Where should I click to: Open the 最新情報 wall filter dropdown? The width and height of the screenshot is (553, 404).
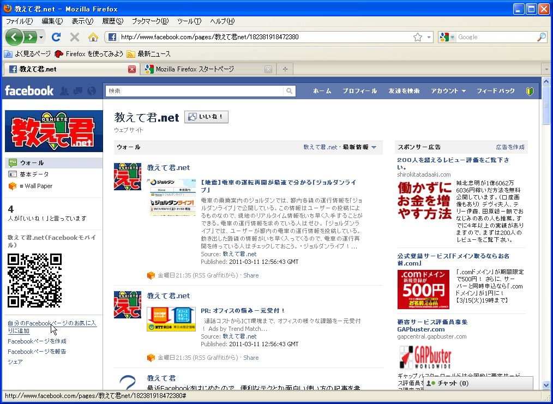(359, 147)
